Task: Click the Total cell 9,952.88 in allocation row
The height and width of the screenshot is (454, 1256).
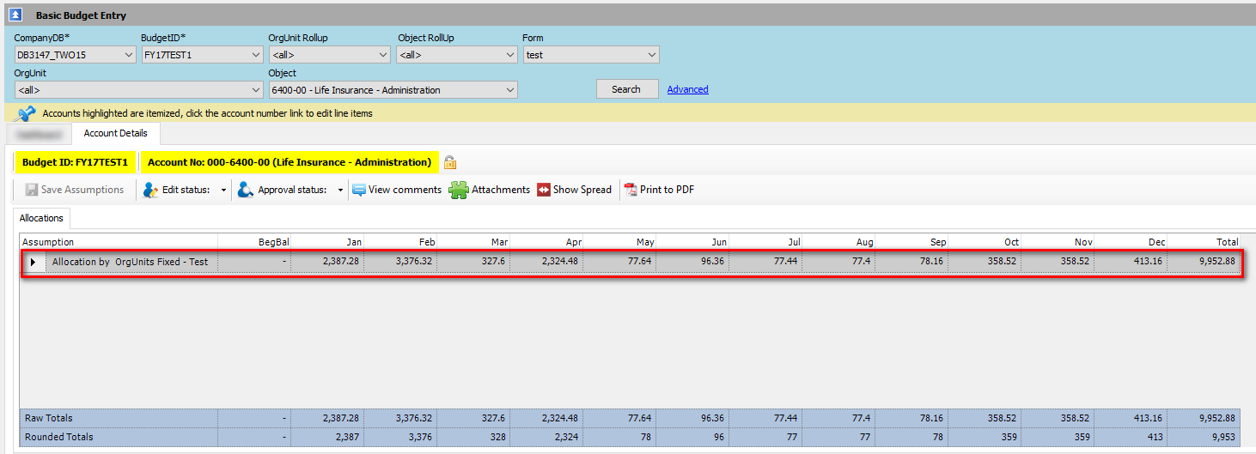Action: point(1204,262)
